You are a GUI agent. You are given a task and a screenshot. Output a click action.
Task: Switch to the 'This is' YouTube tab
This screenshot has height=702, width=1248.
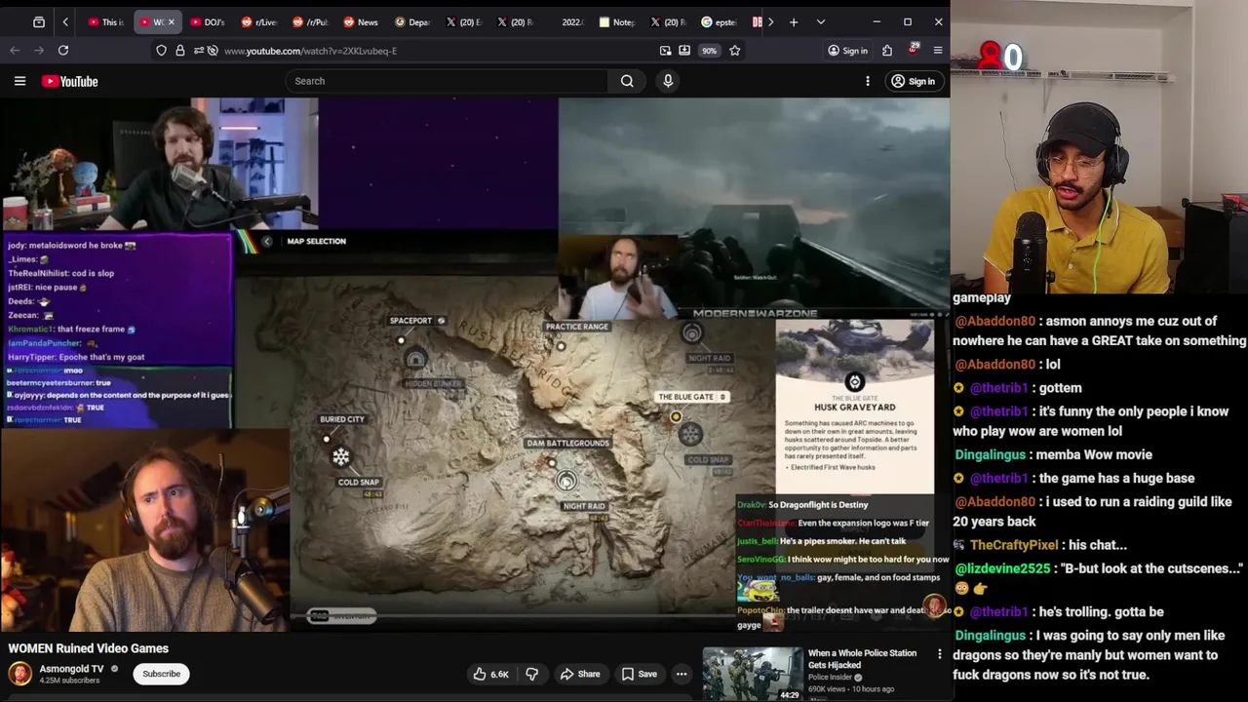pyautogui.click(x=106, y=21)
